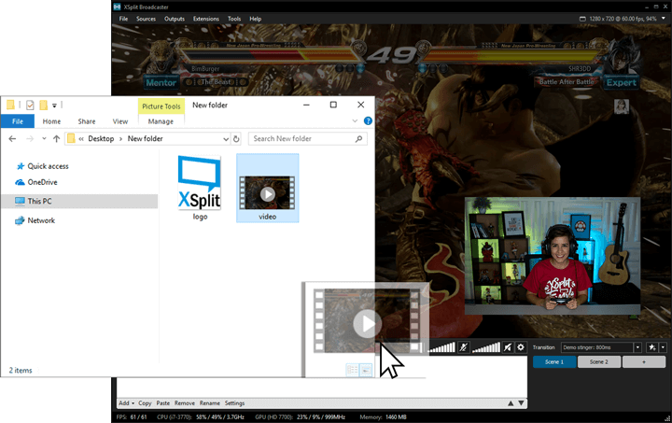Expand the Explorer ribbon chevron
The image size is (672, 423).
coord(355,120)
